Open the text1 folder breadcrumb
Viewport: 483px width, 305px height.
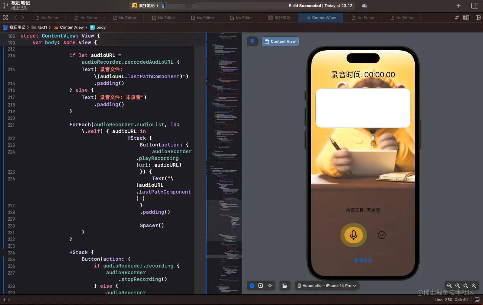[40, 27]
